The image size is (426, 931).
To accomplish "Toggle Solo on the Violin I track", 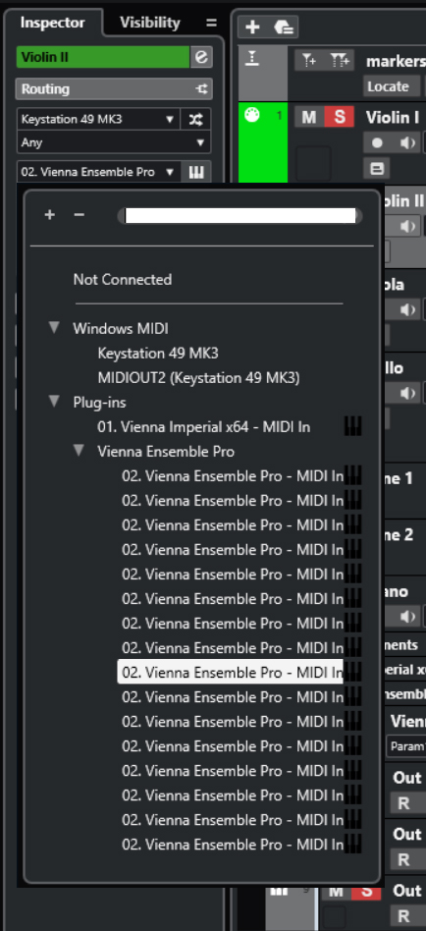I will click(340, 117).
